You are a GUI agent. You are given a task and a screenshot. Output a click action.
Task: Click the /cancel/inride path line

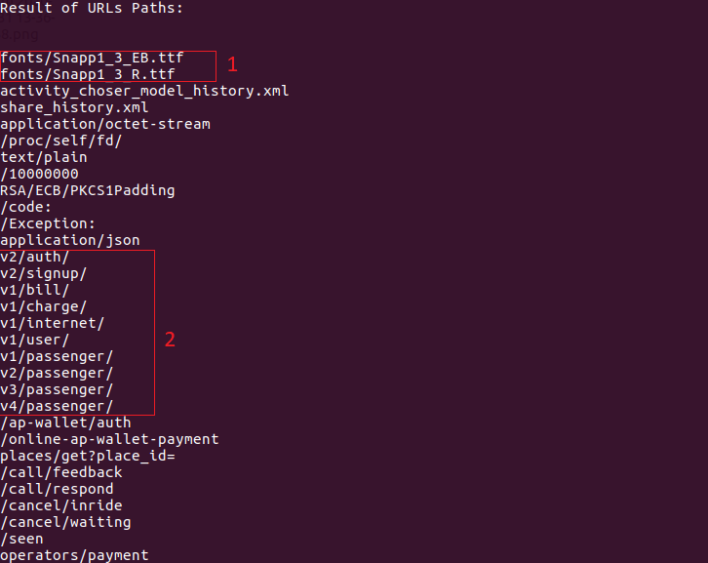click(61, 505)
